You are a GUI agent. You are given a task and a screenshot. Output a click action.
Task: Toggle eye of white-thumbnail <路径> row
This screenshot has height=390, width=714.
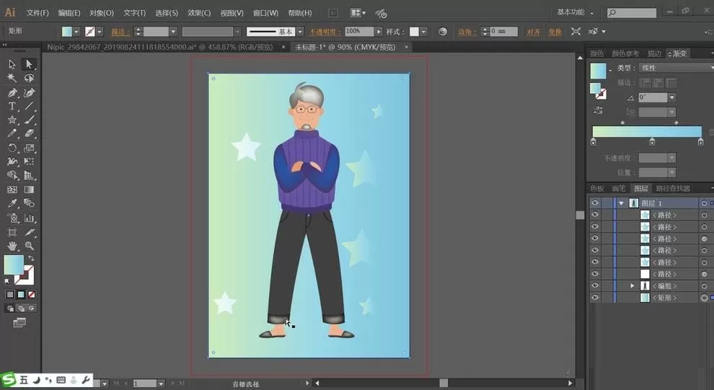(x=595, y=274)
